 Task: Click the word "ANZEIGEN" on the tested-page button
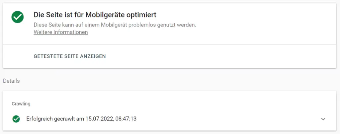[93, 56]
